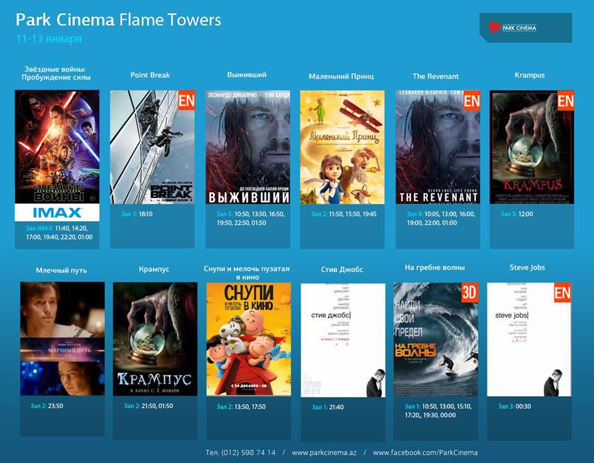Open the Звёздные войны poster
The width and height of the screenshot is (594, 463).
point(57,147)
